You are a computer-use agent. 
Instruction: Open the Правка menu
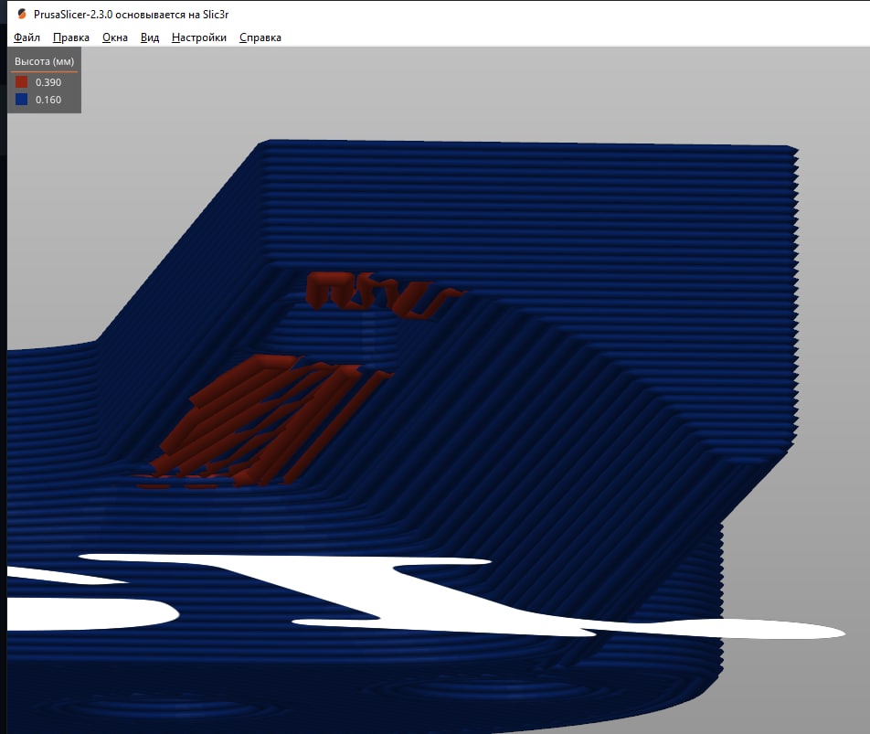pos(71,37)
